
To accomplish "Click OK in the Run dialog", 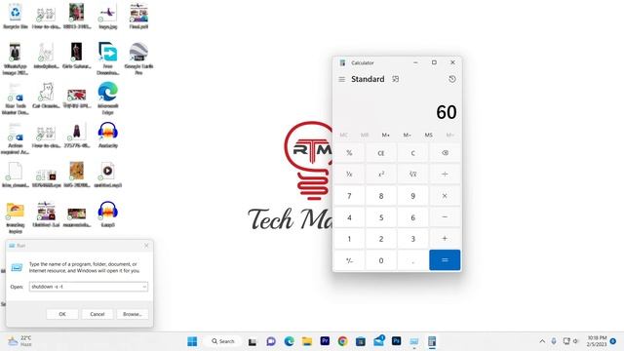I will pos(62,314).
